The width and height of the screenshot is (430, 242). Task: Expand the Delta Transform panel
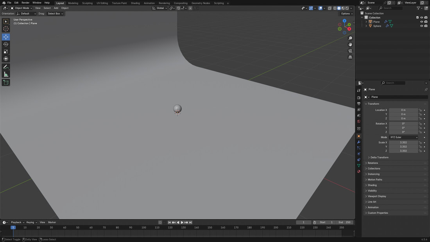[x=379, y=158]
